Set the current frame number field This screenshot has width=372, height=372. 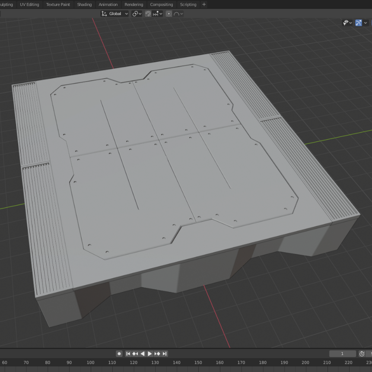343,353
